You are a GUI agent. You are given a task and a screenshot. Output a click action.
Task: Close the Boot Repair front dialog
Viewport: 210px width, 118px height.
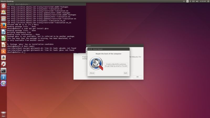89,49
